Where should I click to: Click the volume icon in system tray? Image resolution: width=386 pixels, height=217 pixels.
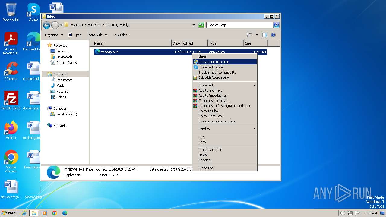(x=343, y=213)
